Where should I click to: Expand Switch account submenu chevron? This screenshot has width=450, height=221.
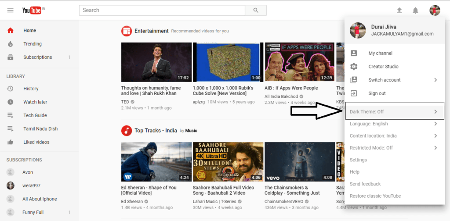(435, 80)
